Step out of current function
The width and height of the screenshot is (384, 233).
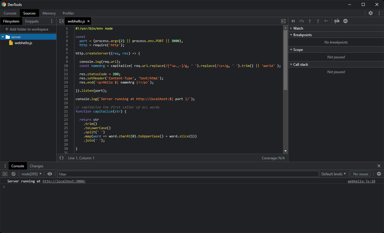[318, 21]
